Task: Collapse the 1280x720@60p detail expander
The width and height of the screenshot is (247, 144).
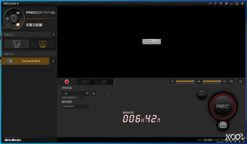Action: click(x=82, y=98)
